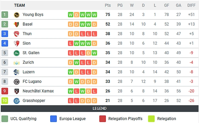
Task: Sort standings by DIFF column header
Action: coord(191,5)
